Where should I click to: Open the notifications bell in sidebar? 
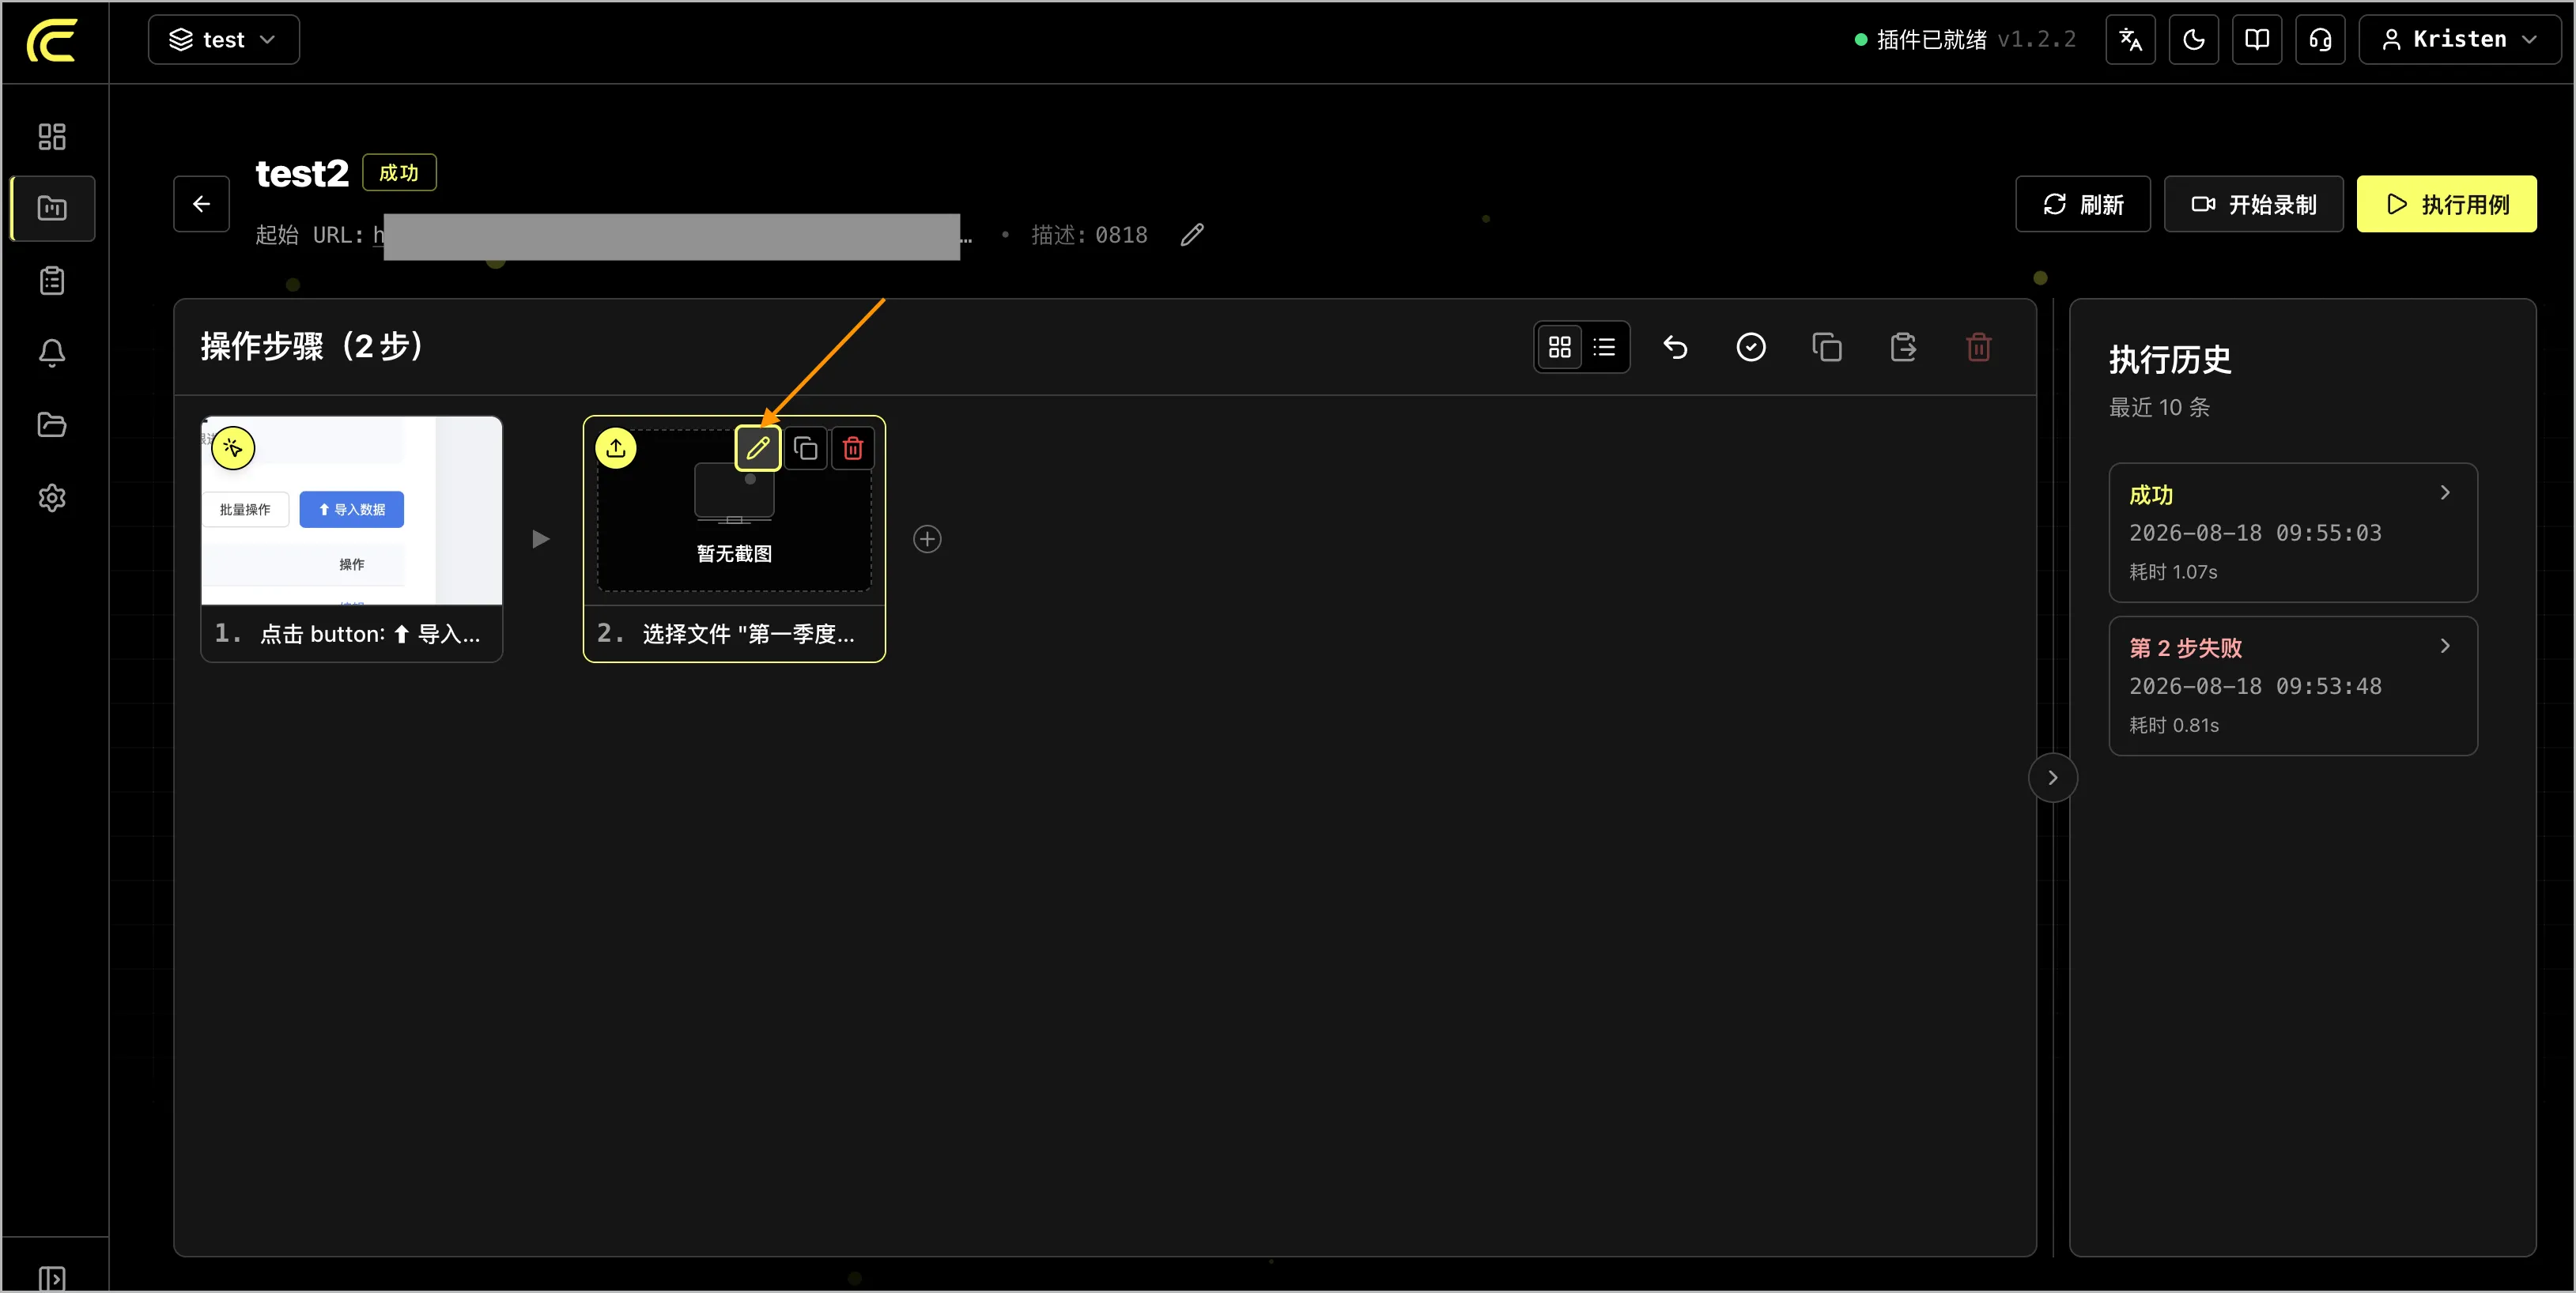pos(52,352)
